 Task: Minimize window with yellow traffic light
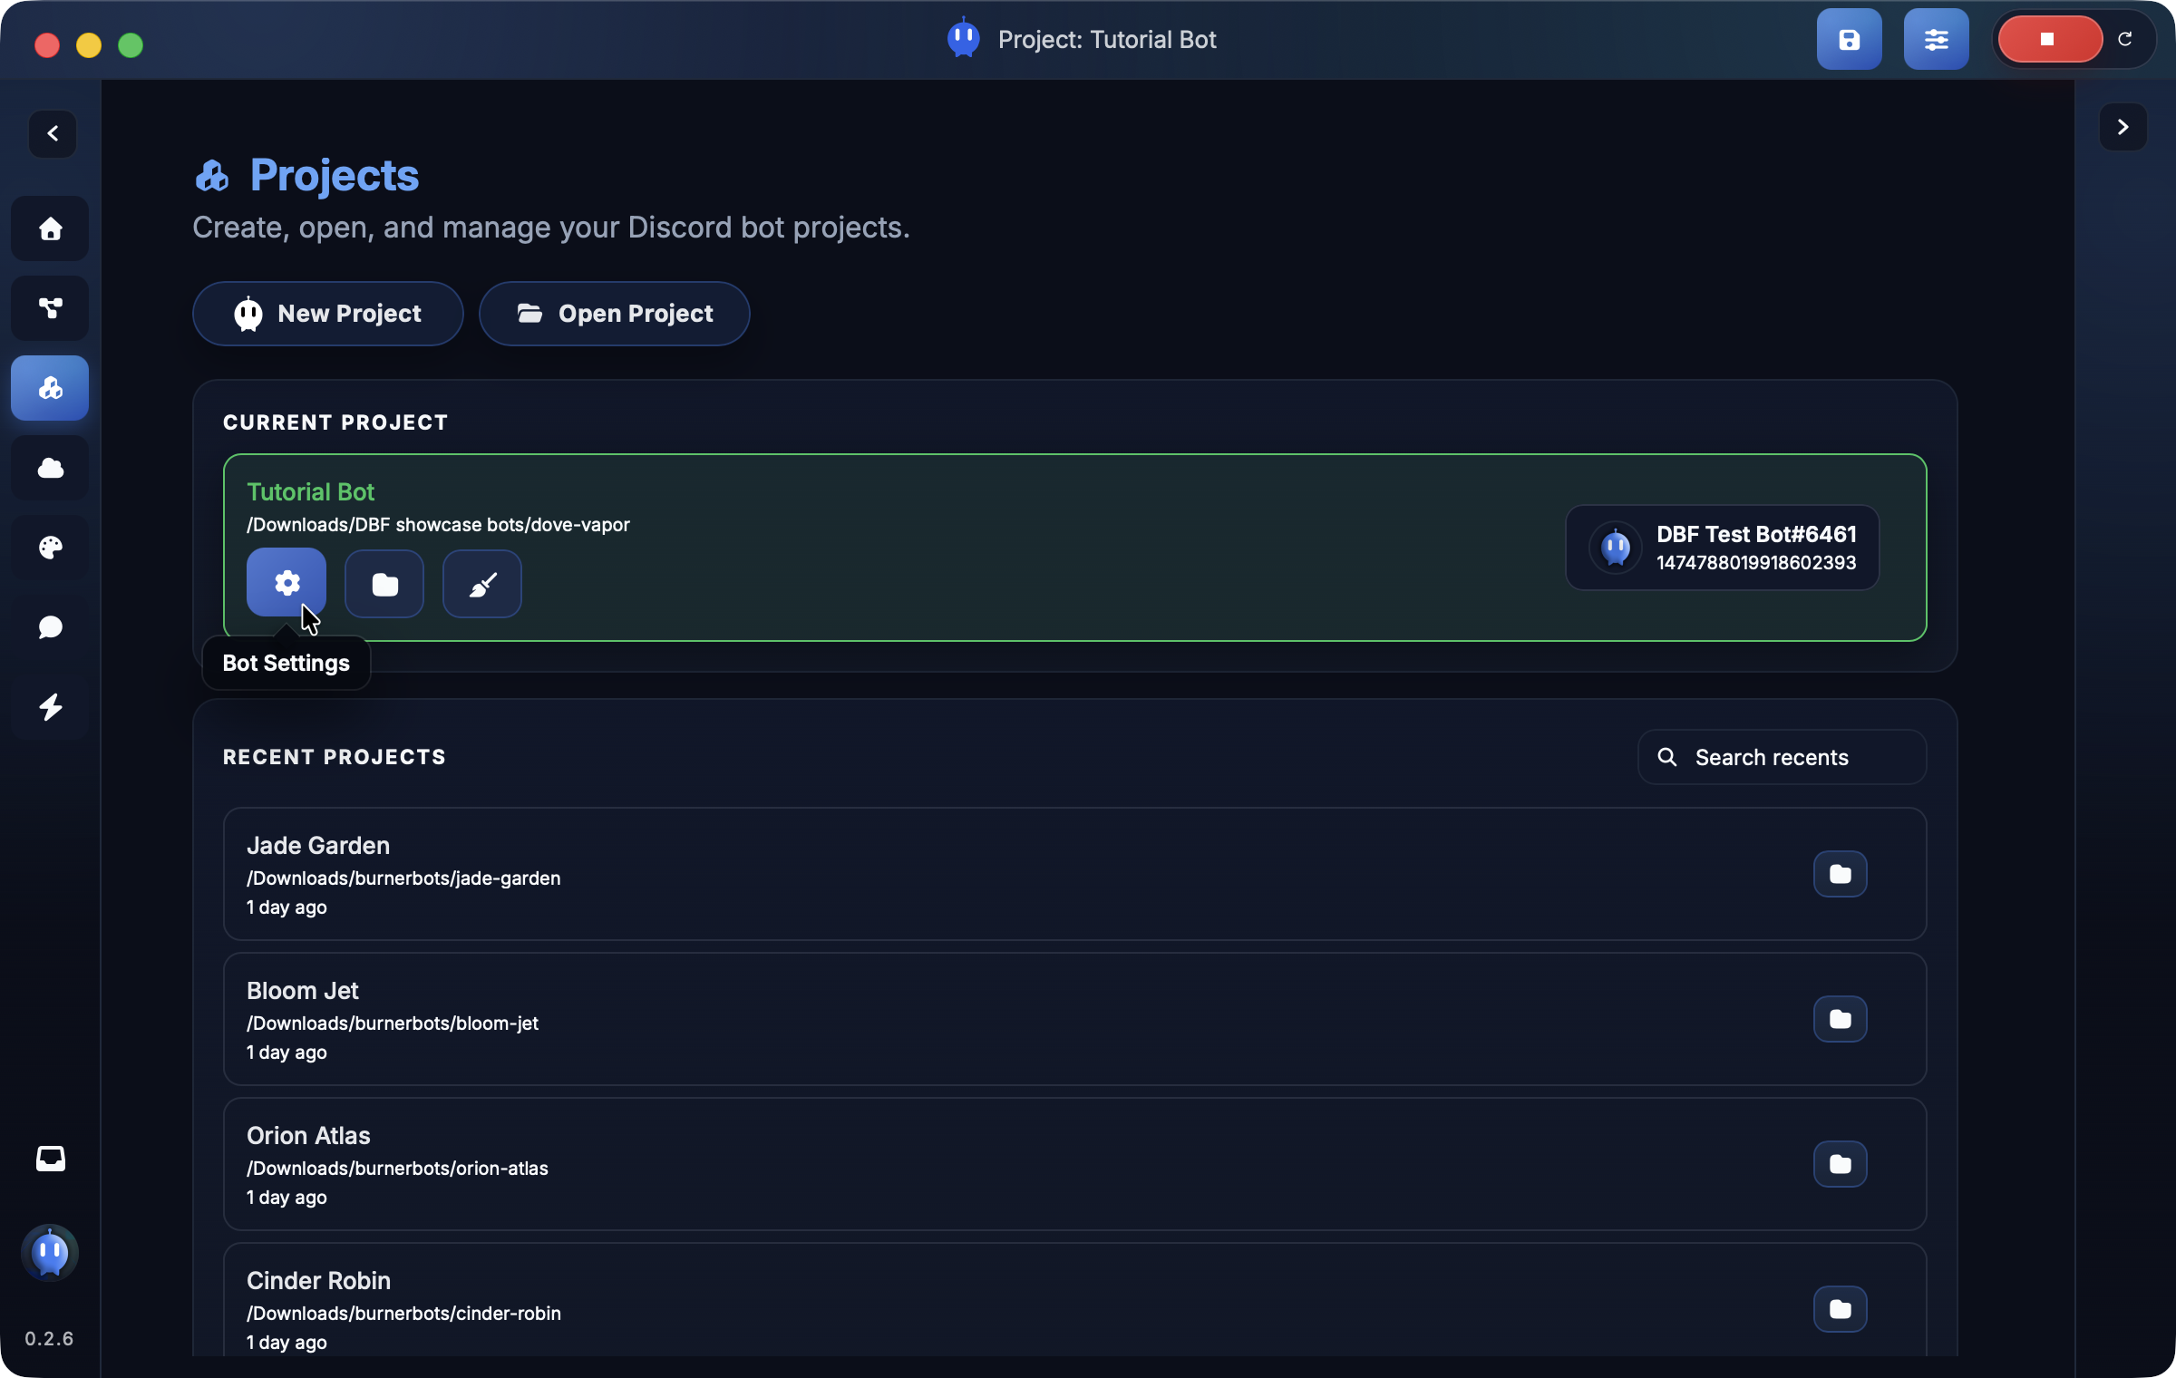point(89,45)
